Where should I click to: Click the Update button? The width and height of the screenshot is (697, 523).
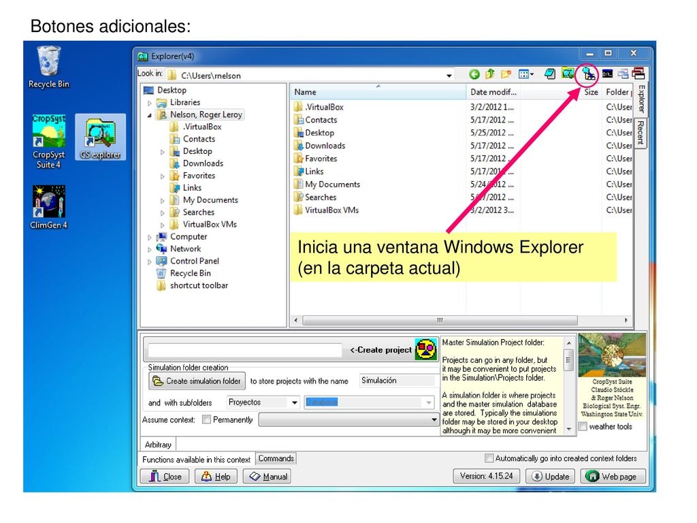(x=551, y=476)
